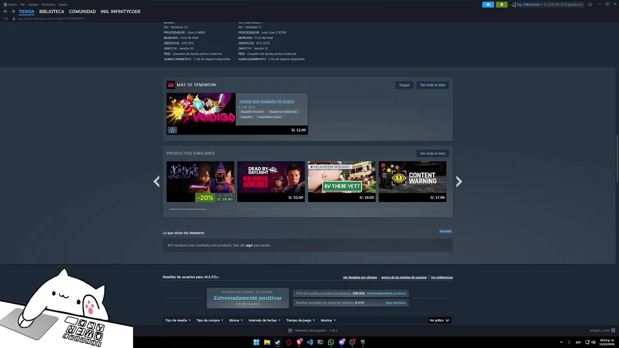
Task: Open OBS Studio from the taskbar
Action: (x=352, y=342)
